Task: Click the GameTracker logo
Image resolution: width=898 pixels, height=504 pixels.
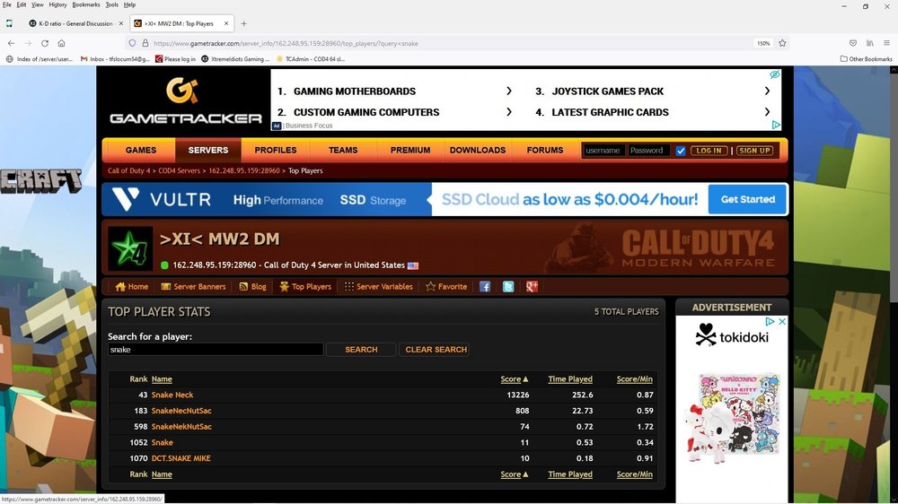Action: click(x=186, y=100)
